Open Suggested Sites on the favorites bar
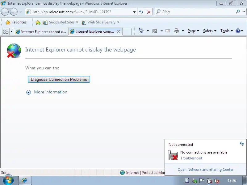Viewport: 247px width, 185px height. (x=61, y=22)
